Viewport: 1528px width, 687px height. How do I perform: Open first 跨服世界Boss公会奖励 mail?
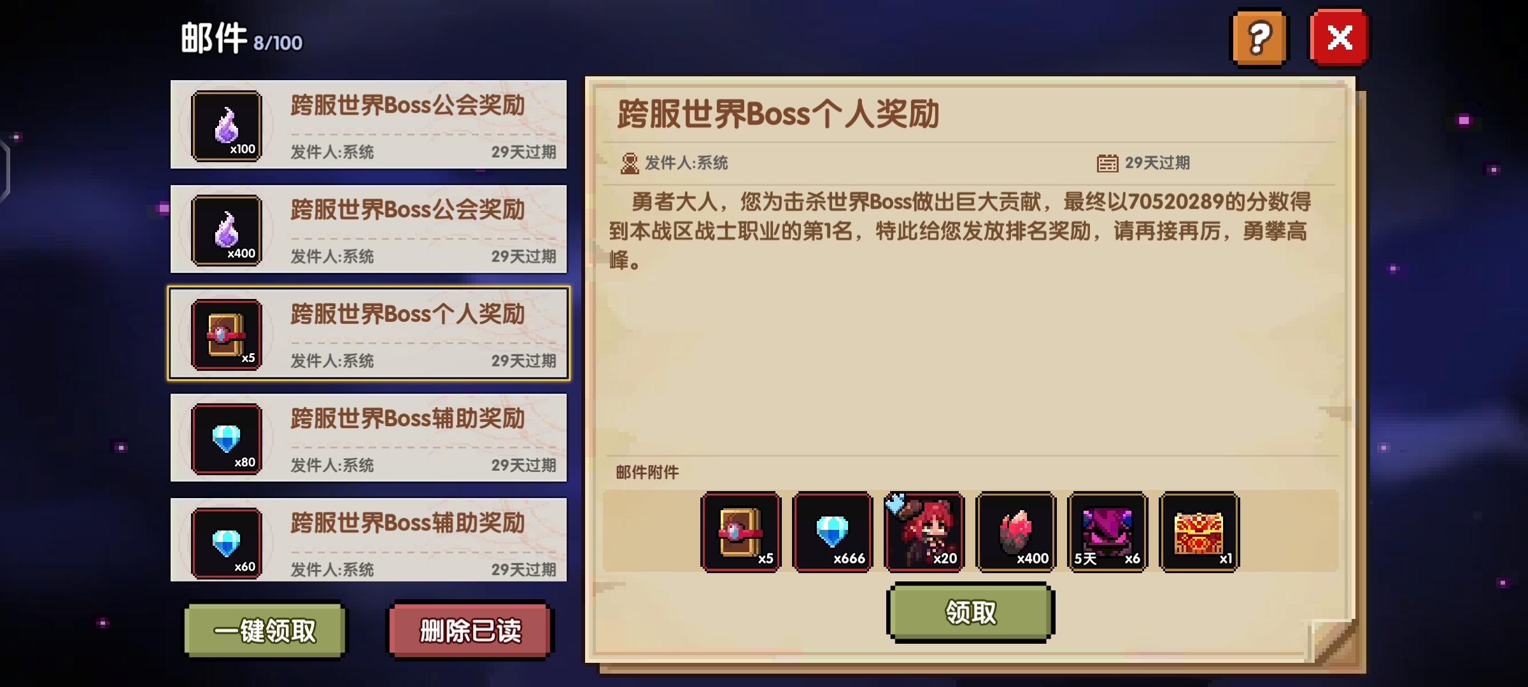pyautogui.click(x=369, y=125)
